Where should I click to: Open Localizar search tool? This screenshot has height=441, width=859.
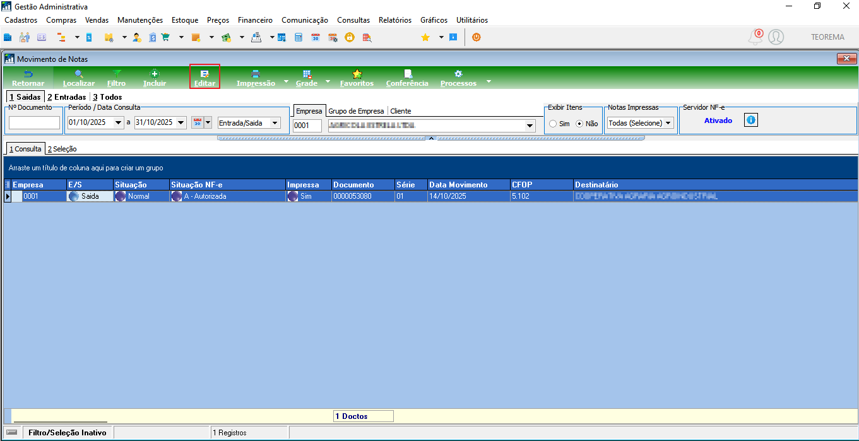tap(79, 78)
